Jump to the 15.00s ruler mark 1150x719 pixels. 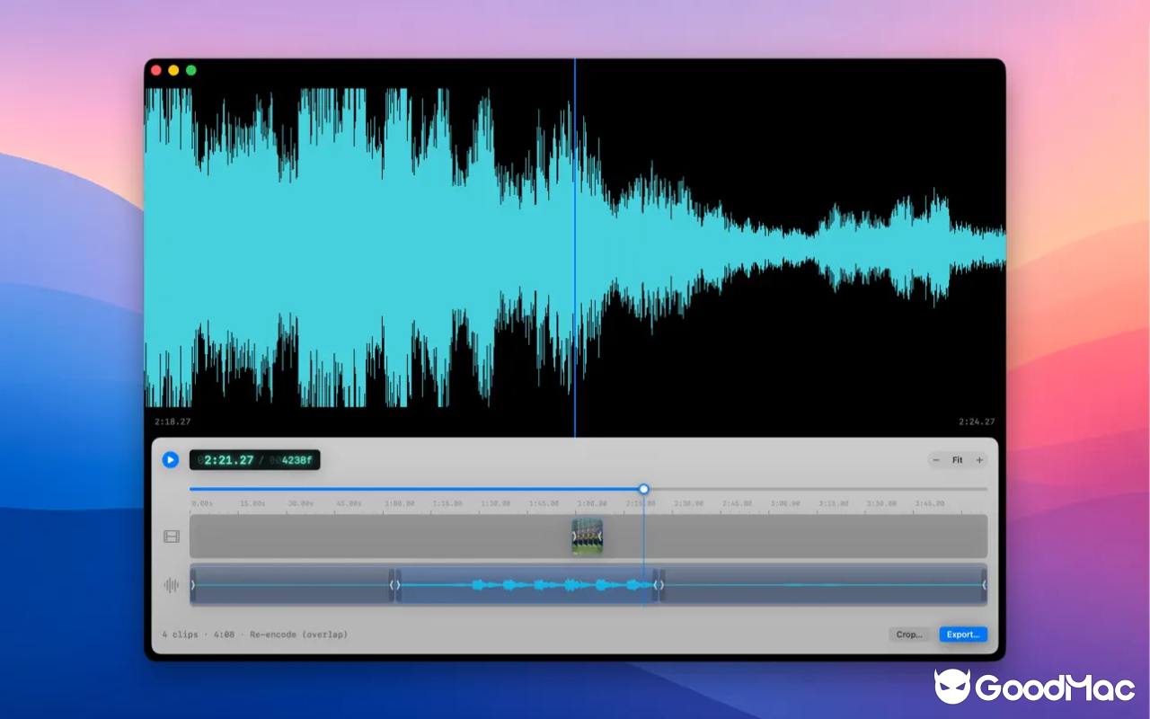[252, 504]
